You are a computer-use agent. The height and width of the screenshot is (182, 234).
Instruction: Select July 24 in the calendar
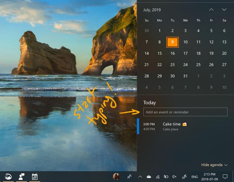(x=185, y=65)
